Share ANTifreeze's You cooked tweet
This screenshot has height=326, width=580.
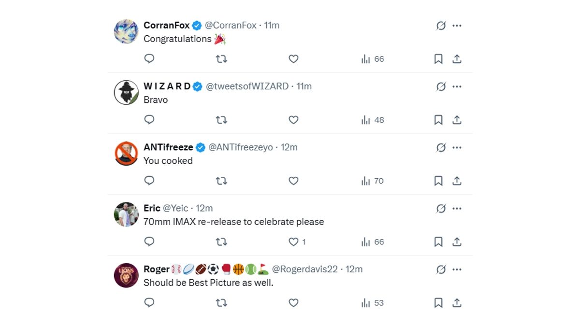(x=457, y=181)
